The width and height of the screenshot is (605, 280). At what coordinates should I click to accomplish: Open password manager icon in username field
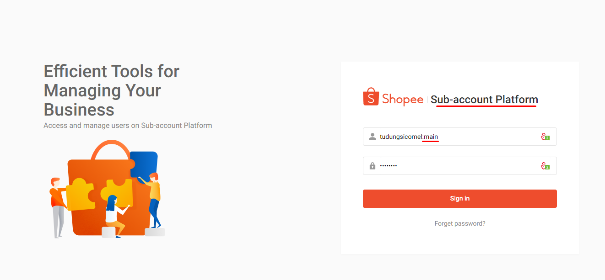point(545,137)
